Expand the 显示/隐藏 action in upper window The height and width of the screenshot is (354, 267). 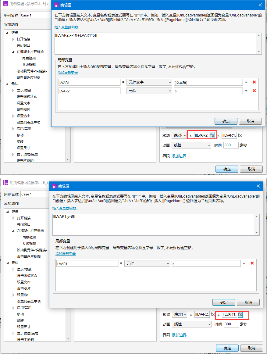(13, 91)
